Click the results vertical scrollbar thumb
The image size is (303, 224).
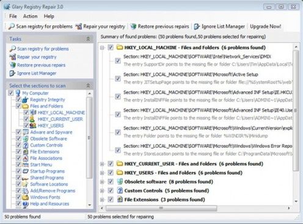point(296,111)
